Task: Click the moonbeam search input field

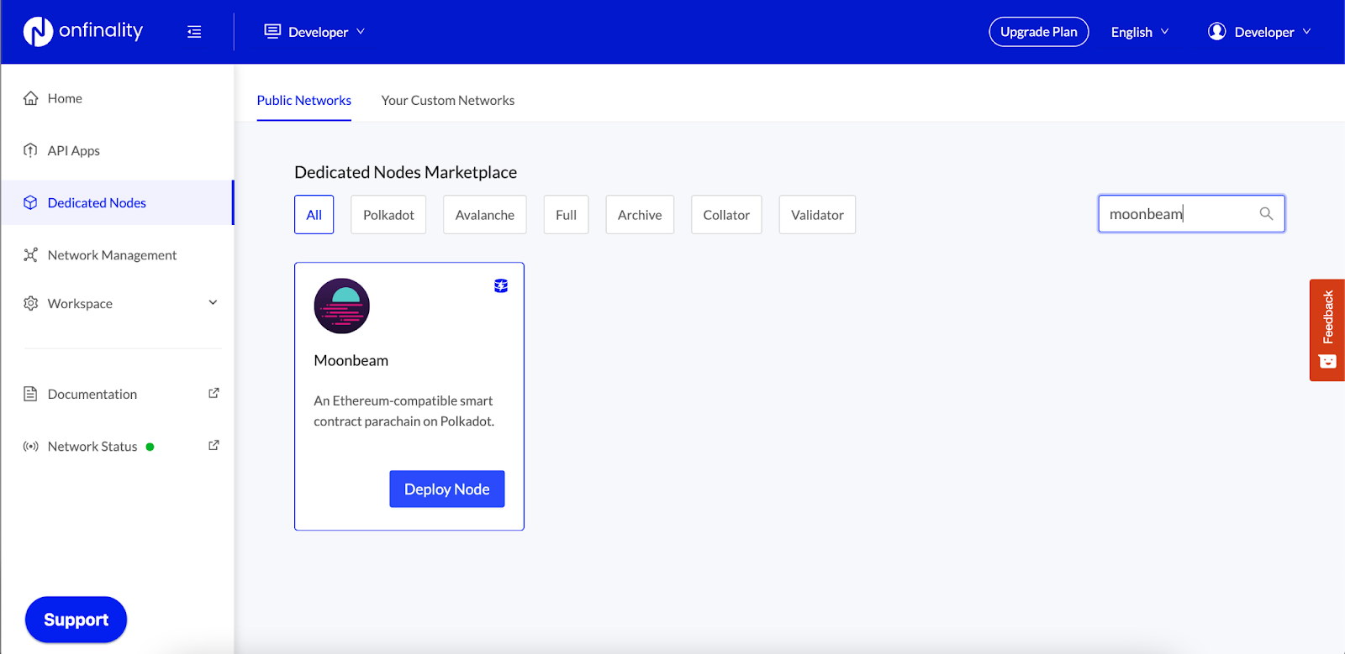Action: point(1177,214)
